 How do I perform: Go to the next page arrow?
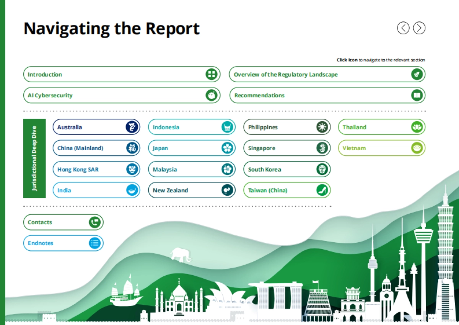click(x=419, y=28)
